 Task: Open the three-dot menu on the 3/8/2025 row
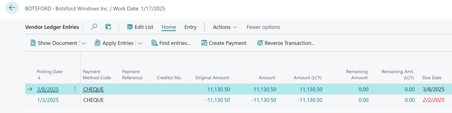click(75, 89)
